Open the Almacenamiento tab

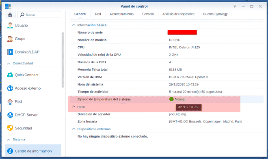tap(121, 14)
